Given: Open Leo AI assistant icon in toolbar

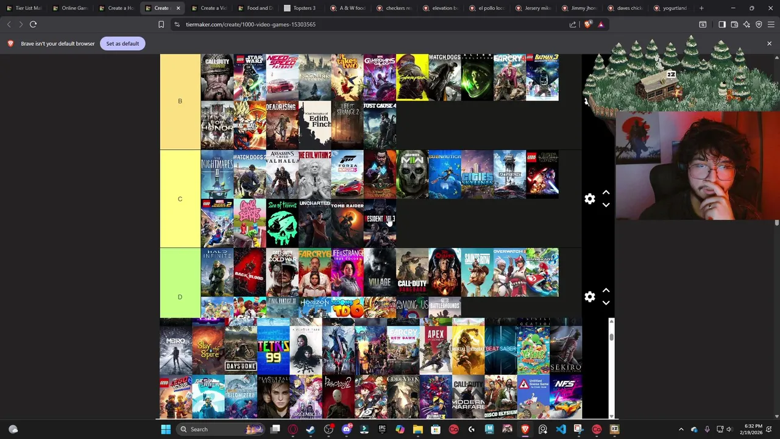Looking at the screenshot, I should click(746, 24).
